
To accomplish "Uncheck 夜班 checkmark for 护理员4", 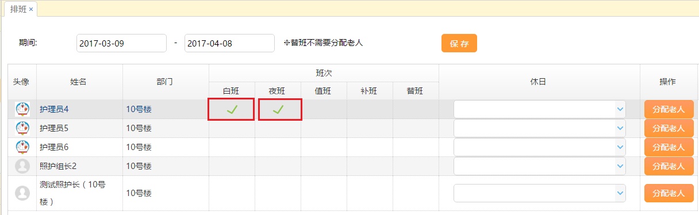I will (278, 109).
